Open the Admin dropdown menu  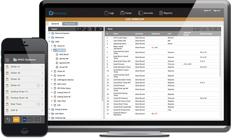[207, 11]
